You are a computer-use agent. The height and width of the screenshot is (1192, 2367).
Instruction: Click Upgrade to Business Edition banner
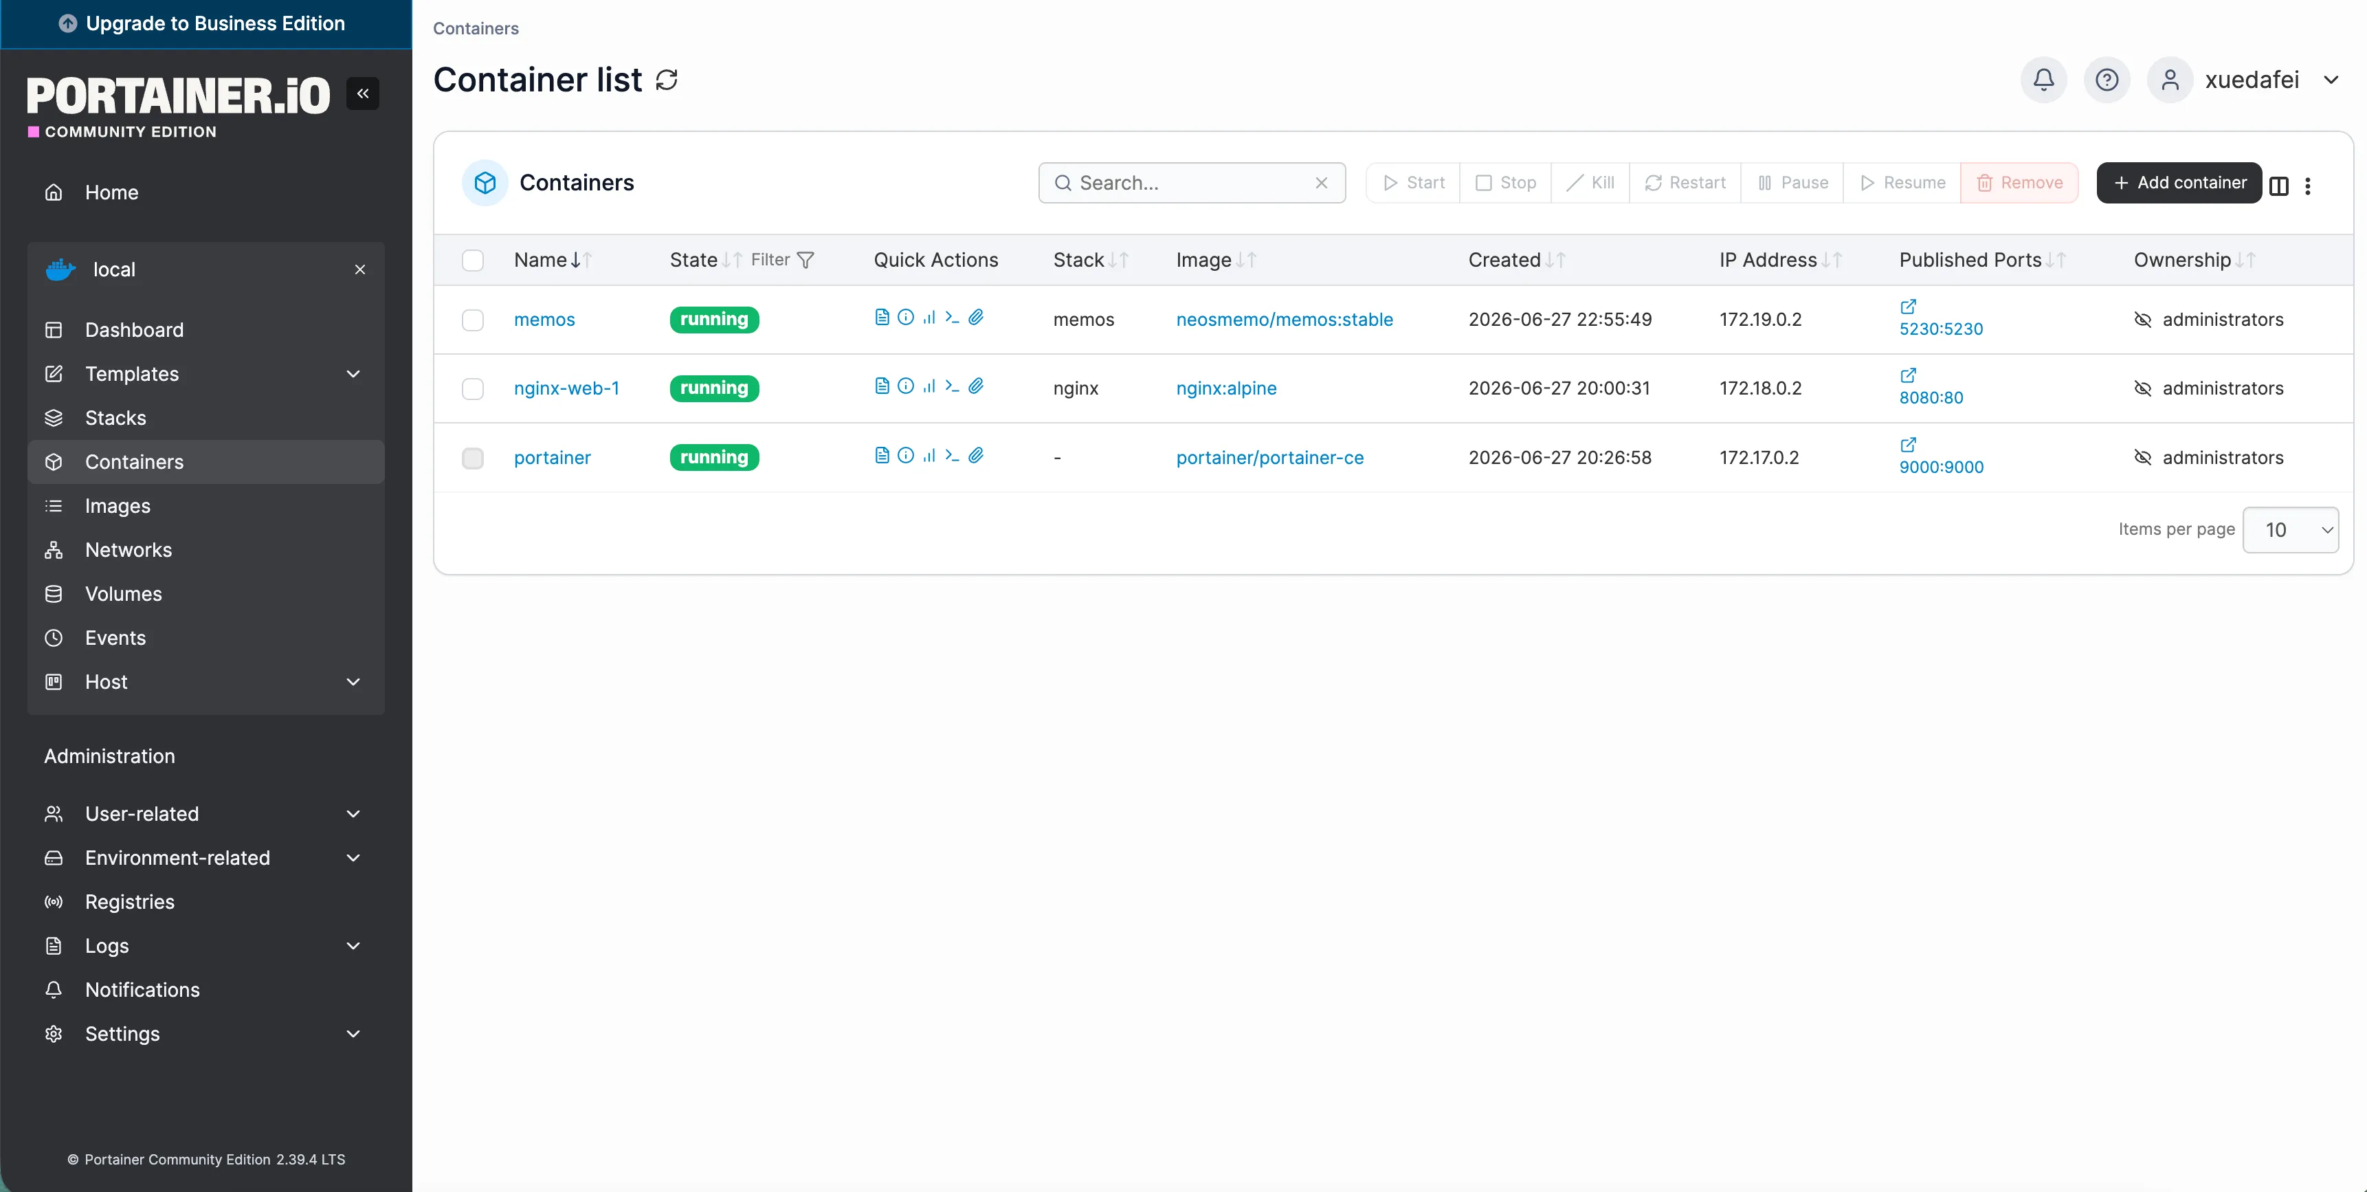[205, 24]
